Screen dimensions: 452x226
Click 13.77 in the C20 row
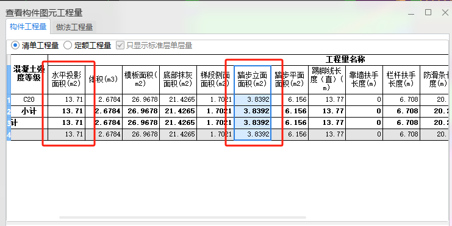click(x=327, y=100)
